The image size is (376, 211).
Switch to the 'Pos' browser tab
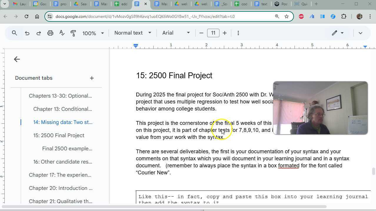tap(281, 4)
